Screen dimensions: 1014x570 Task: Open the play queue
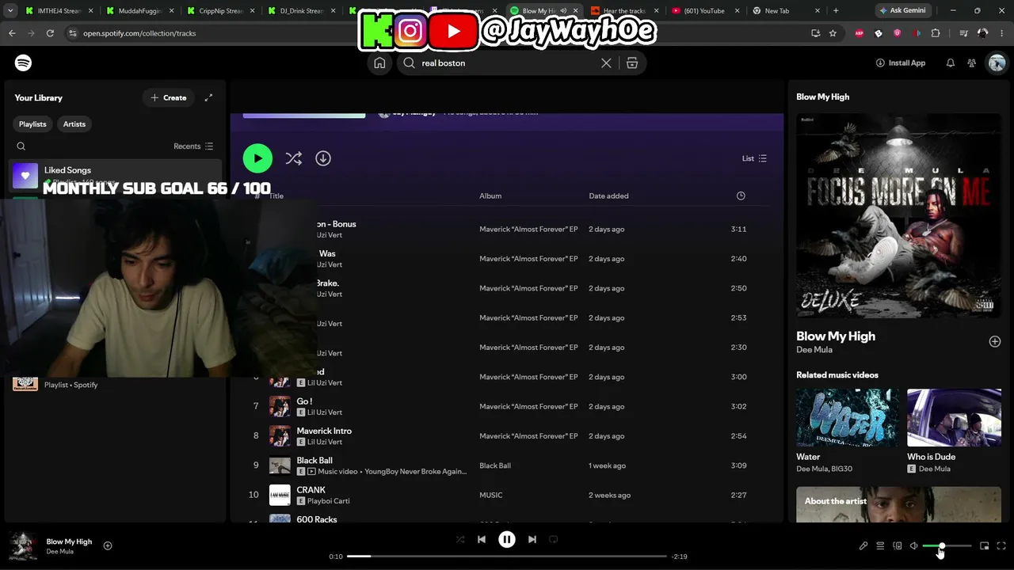(x=880, y=545)
